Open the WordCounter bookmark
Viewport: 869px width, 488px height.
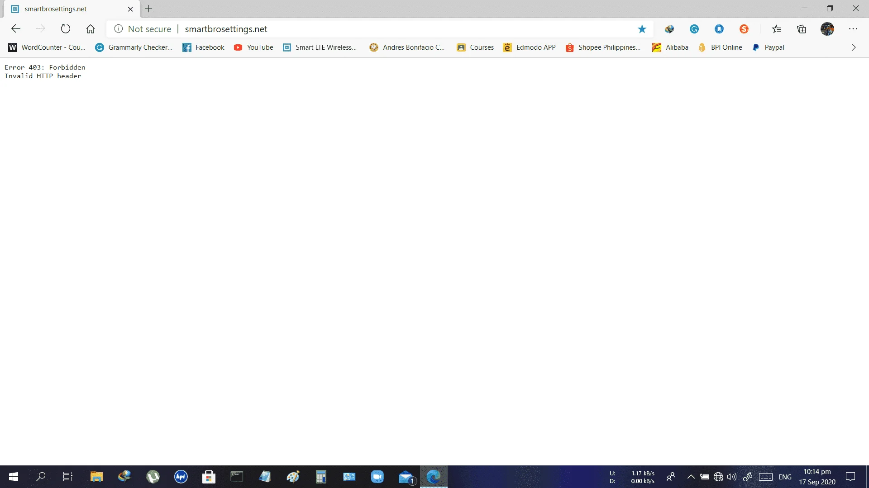click(x=47, y=47)
